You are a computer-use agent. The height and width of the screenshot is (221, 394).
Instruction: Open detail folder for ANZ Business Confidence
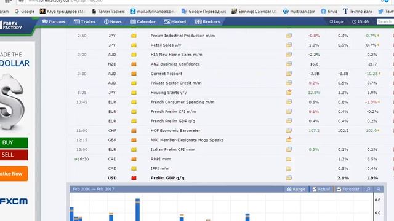coord(289,64)
